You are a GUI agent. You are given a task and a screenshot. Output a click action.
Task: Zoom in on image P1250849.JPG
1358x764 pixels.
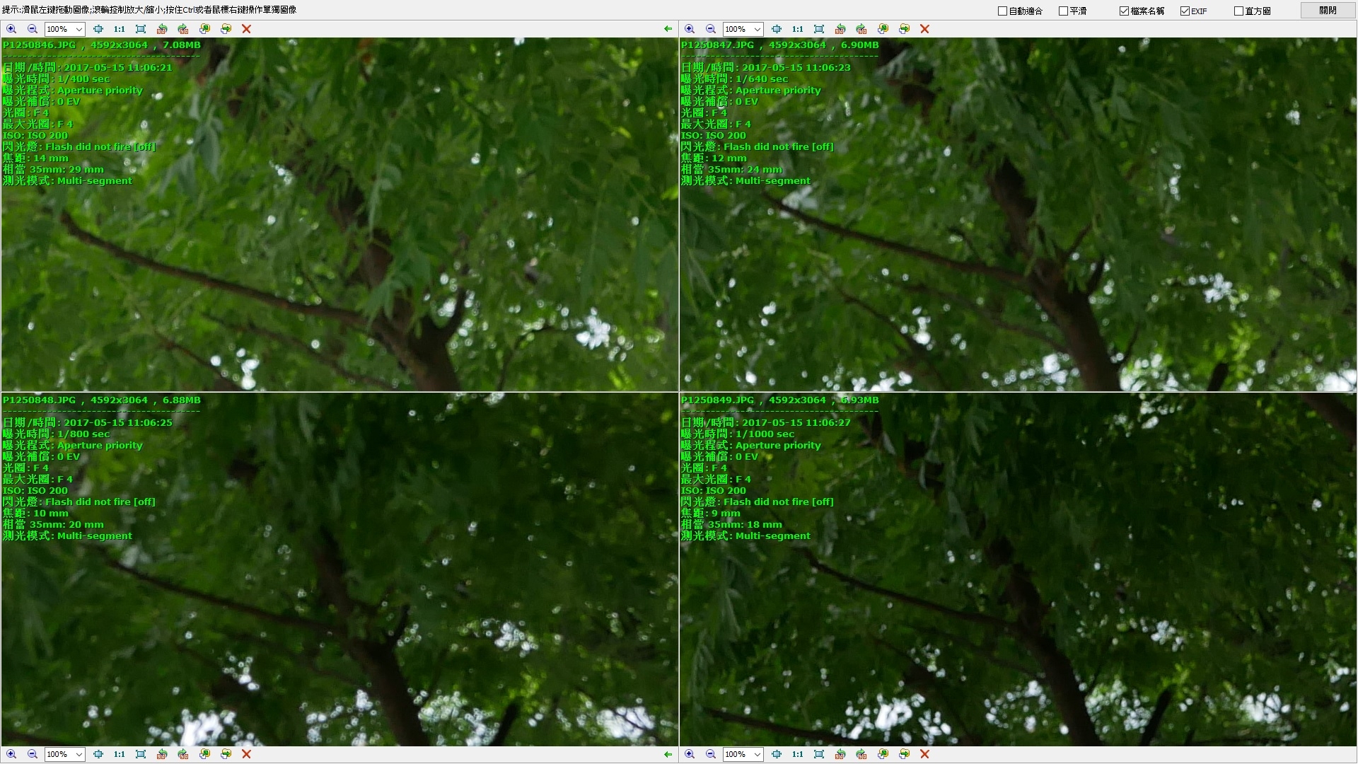tap(690, 754)
